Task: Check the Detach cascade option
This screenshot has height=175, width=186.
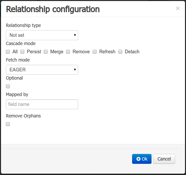Action: 120,52
